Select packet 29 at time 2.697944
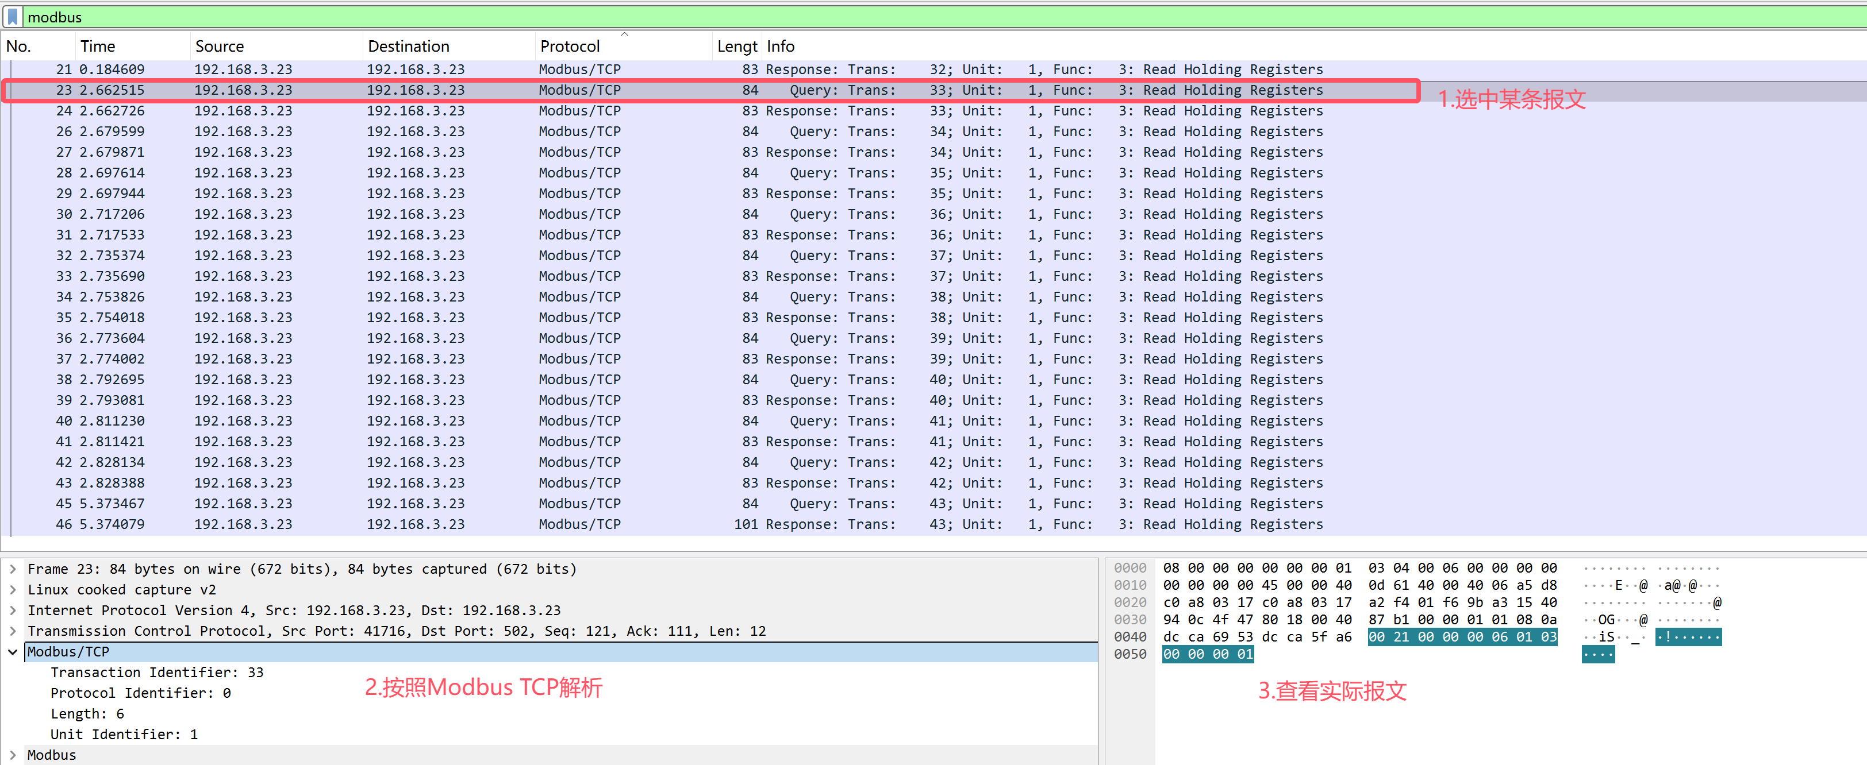Viewport: 1867px width, 765px height. (x=934, y=194)
